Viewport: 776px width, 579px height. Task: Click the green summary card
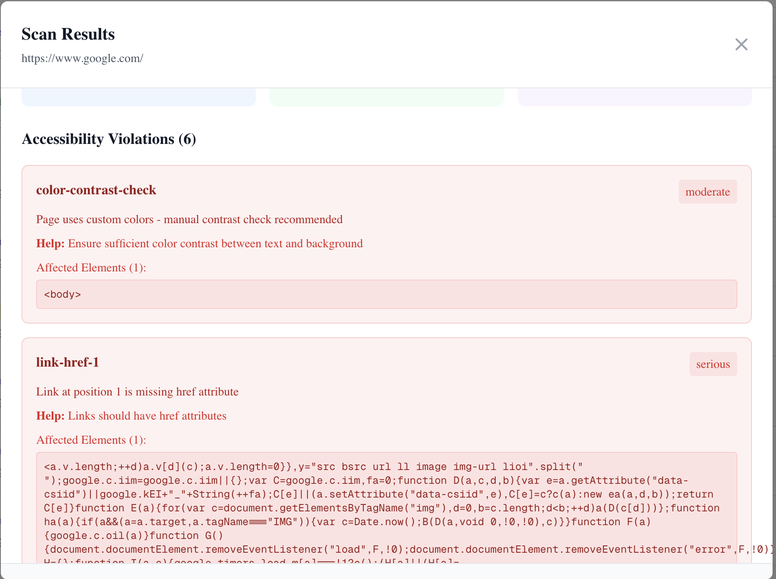tap(386, 97)
